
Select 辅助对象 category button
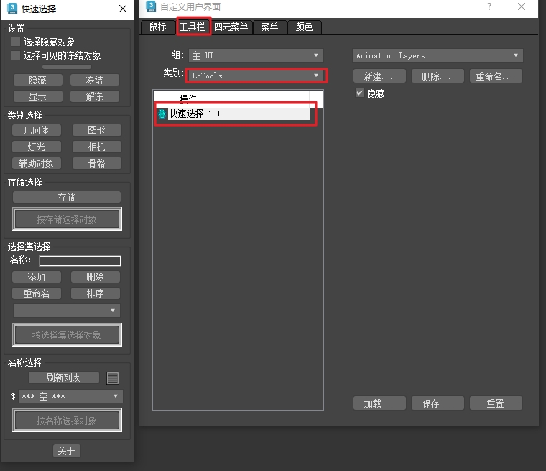[36, 163]
